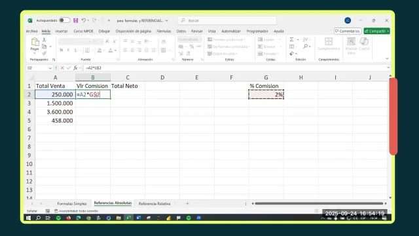Open the user account avatar
The image size is (419, 236).
pos(348,20)
